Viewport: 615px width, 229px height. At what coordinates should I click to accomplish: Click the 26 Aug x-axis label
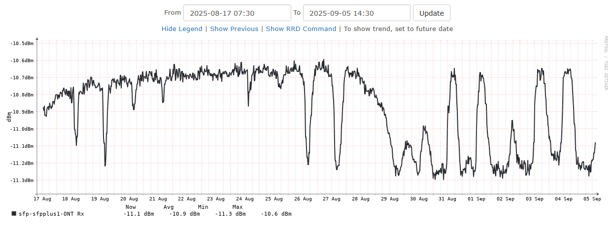[x=303, y=199]
